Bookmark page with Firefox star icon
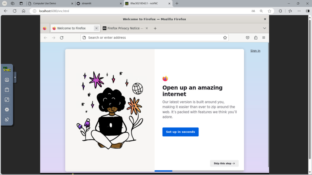This screenshot has height=175, width=312. 225,37
